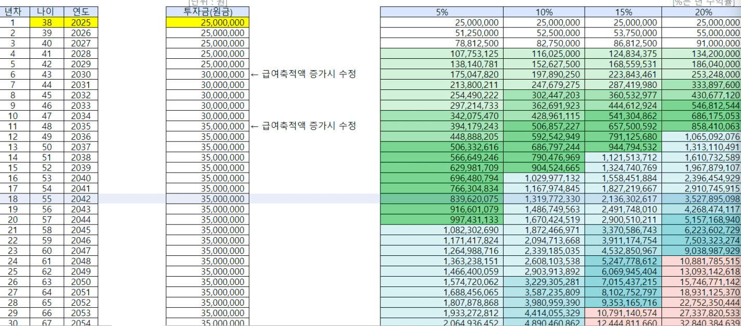Select the 년차 column header cell
The width and height of the screenshot is (741, 326).
(x=13, y=12)
